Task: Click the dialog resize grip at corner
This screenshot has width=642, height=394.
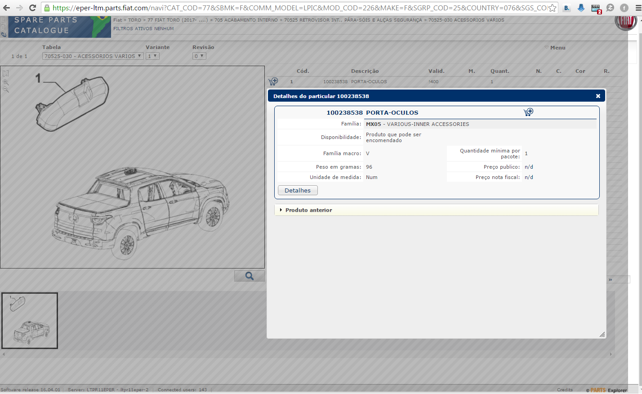Action: click(x=602, y=334)
